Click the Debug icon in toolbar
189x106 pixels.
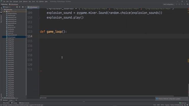click(179, 4)
